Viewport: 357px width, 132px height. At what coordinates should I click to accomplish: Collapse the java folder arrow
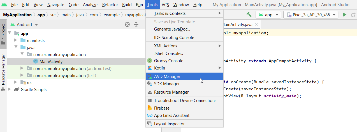click(16, 47)
